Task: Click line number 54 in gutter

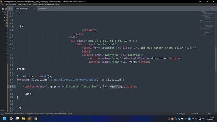Action: click(11, 69)
